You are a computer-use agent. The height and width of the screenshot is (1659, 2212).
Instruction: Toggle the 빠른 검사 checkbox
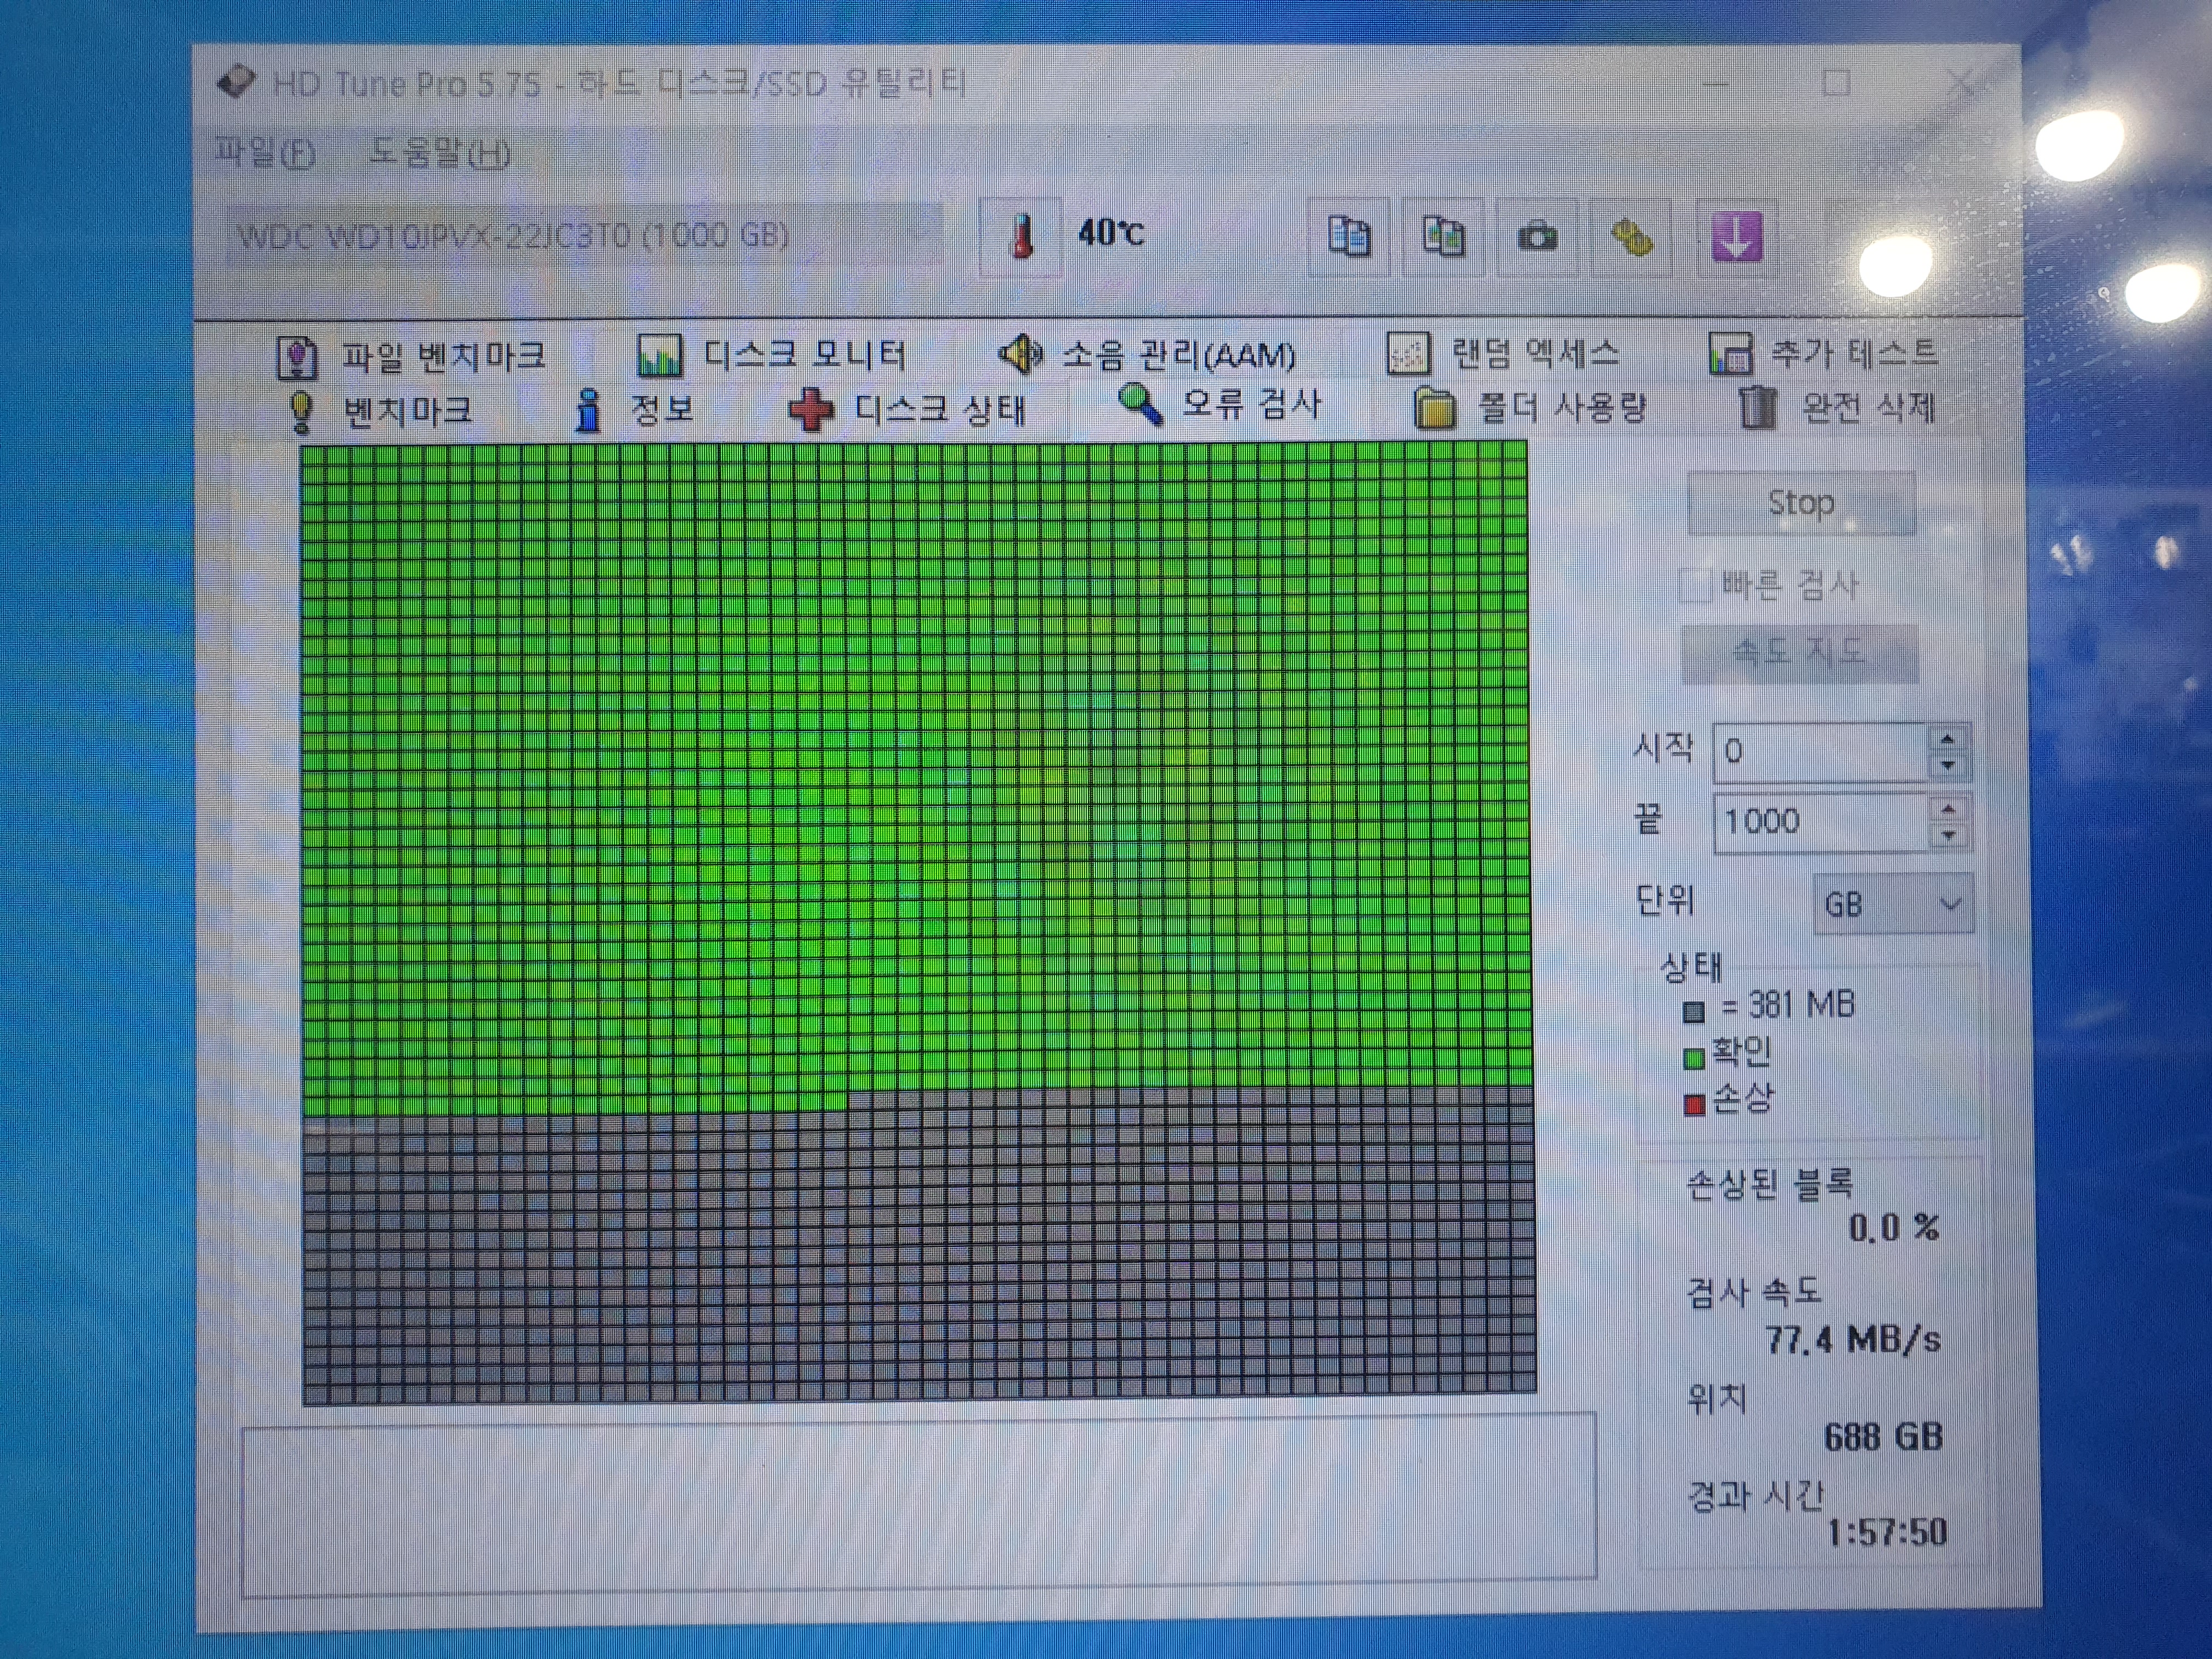(x=1695, y=585)
